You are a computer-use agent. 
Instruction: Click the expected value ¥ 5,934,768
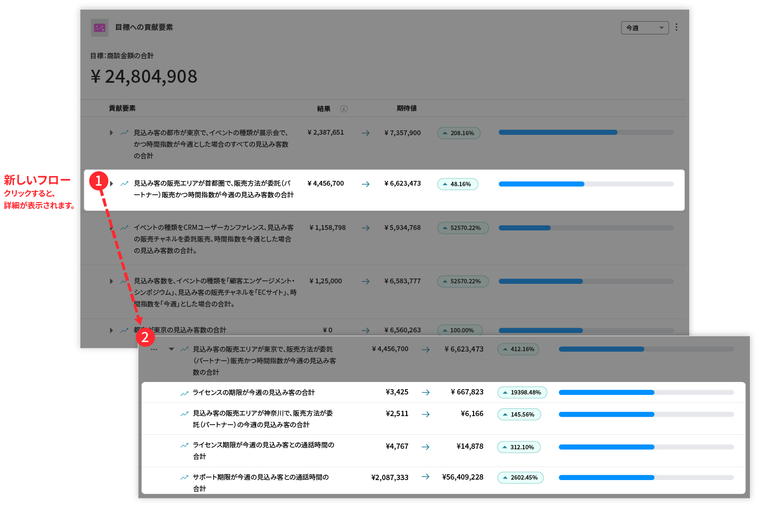click(x=402, y=228)
